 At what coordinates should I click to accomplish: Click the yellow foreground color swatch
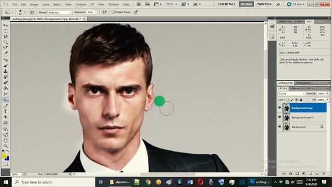[x=4, y=156]
